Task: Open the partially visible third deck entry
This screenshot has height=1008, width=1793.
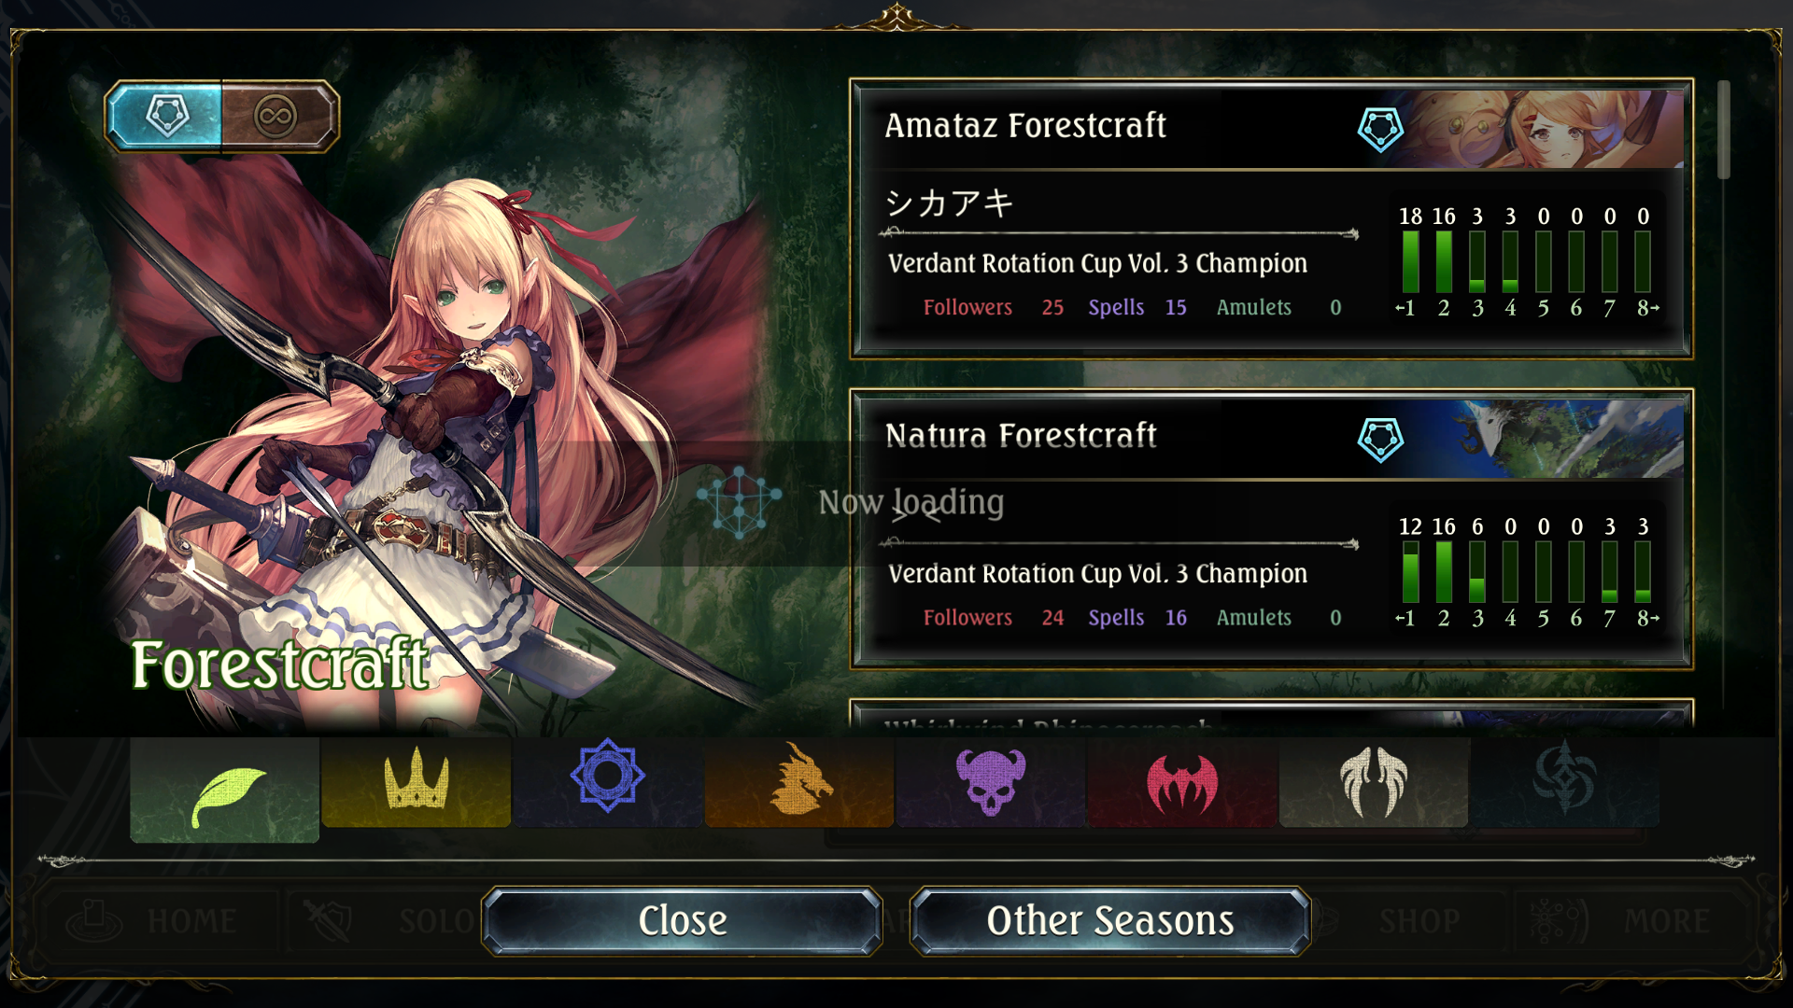Action: (1271, 715)
